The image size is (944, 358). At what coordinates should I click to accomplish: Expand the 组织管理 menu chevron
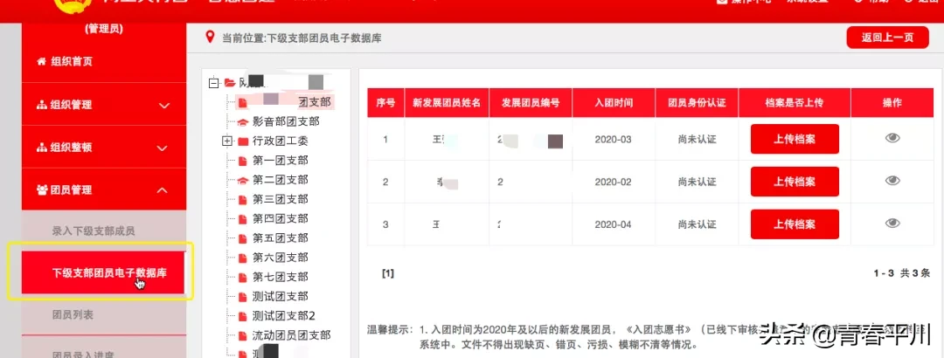click(x=163, y=105)
